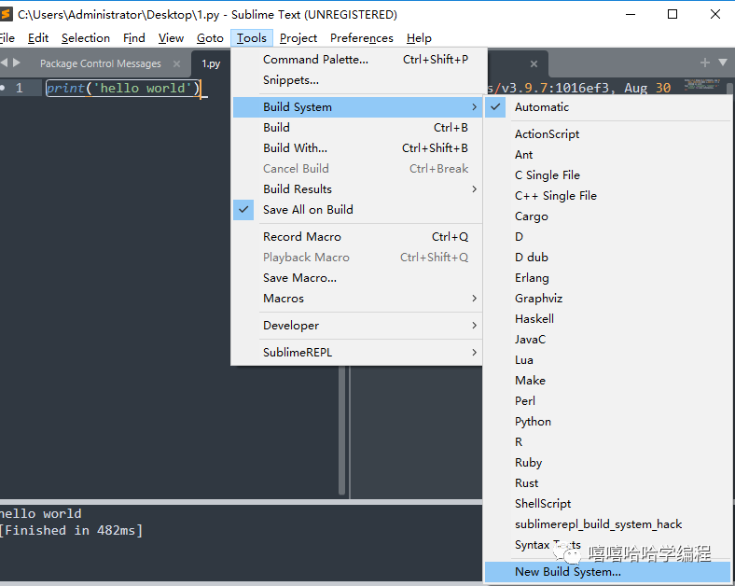735x586 pixels.
Task: Select ShellScript build system
Action: click(607, 504)
